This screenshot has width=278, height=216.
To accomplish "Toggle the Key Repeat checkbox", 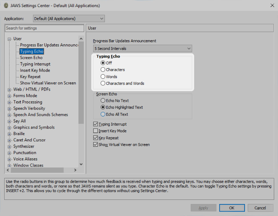I will (96, 138).
